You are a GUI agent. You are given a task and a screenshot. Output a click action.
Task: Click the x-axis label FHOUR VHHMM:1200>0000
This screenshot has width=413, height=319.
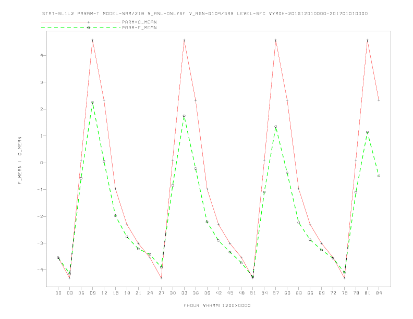(x=217, y=305)
